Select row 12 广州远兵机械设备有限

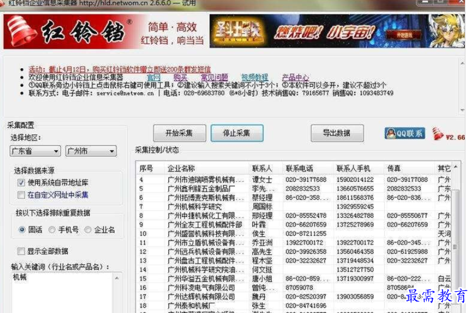pyautogui.click(x=294, y=251)
